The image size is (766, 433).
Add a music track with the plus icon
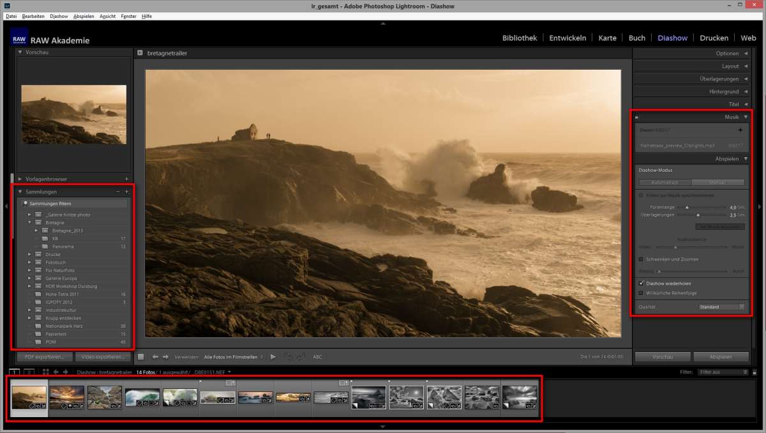coord(740,128)
